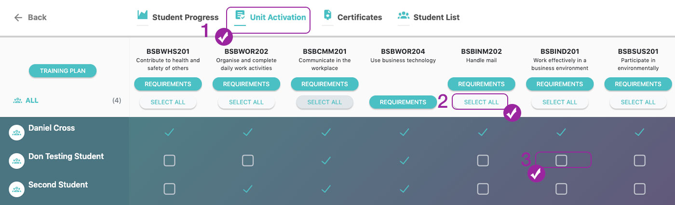The height and width of the screenshot is (205, 675).
Task: Untick Second Student's BSBWOR202 checkmark
Action: pos(248,189)
